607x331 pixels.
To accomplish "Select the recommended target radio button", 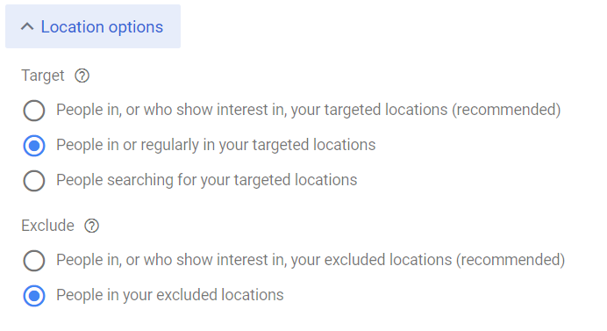I will click(x=34, y=111).
